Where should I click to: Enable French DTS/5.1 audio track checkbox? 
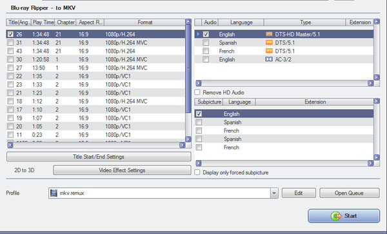tap(206, 51)
